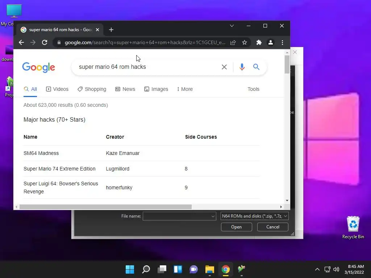The image size is (371, 278).
Task: Reload the Google search page
Action: [45, 43]
